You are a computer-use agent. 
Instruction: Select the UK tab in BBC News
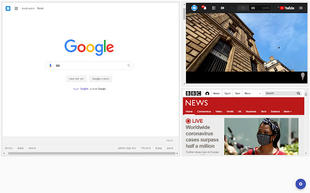coord(239,111)
